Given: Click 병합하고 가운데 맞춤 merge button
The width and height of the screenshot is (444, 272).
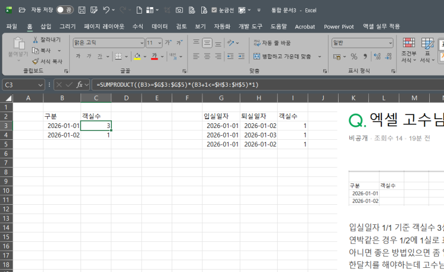Looking at the screenshot, I should tap(282, 57).
